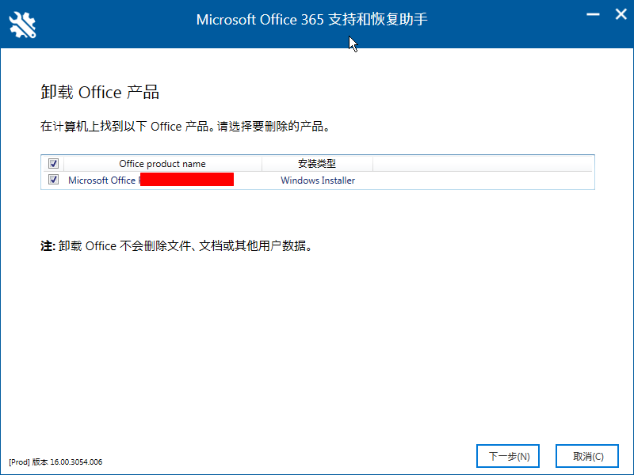Screen dimensions: 634x475
Task: Click the "Office product name" column header
Action: (x=162, y=164)
